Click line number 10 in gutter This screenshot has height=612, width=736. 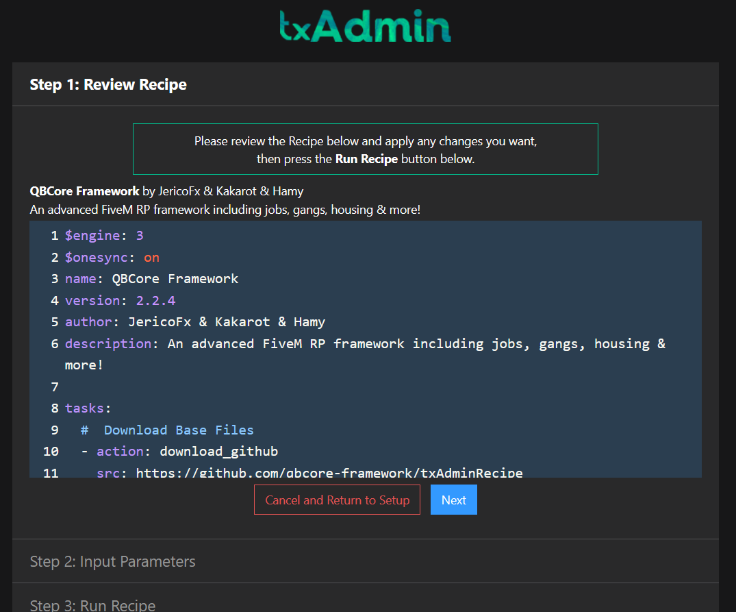click(51, 452)
